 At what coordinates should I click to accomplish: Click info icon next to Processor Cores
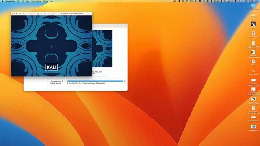click(63, 81)
